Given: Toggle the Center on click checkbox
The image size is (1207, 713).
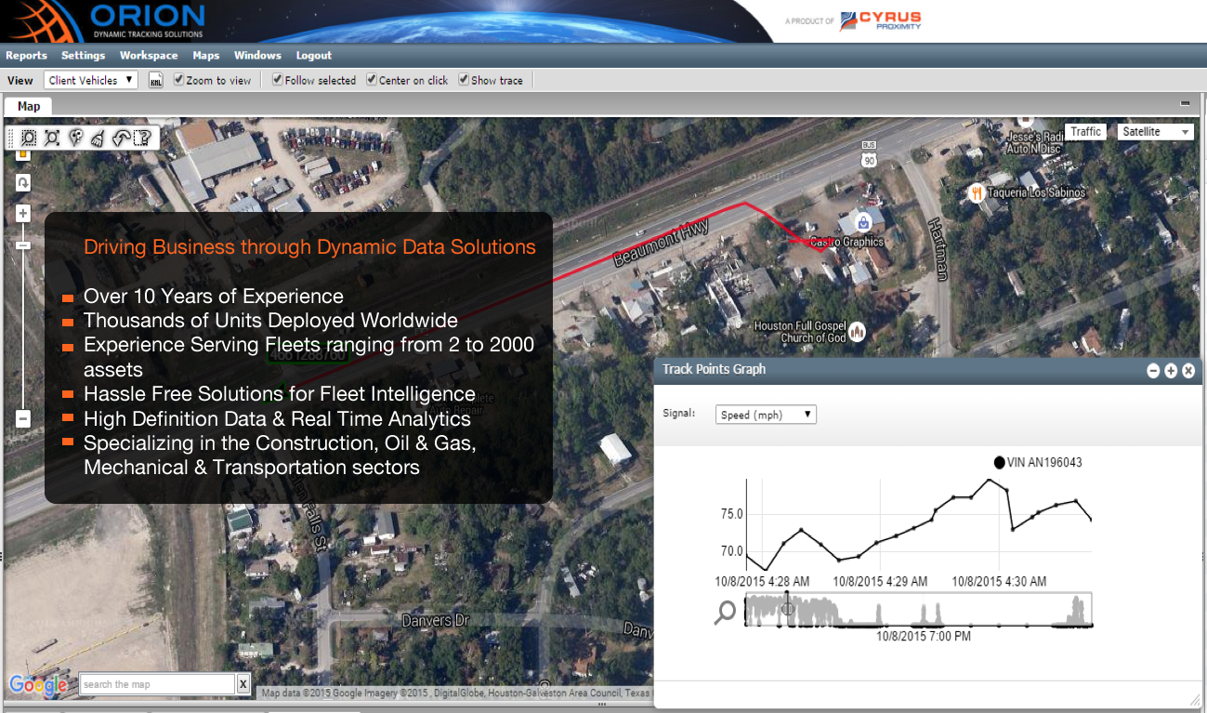Looking at the screenshot, I should [372, 80].
